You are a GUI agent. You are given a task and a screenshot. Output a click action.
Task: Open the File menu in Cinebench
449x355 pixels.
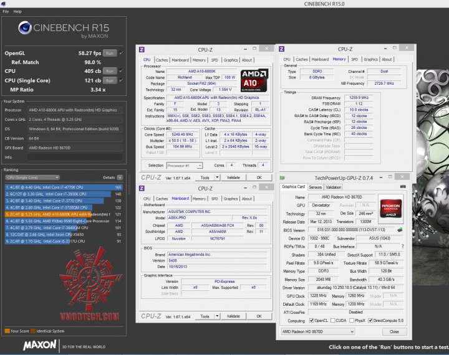coord(6,11)
